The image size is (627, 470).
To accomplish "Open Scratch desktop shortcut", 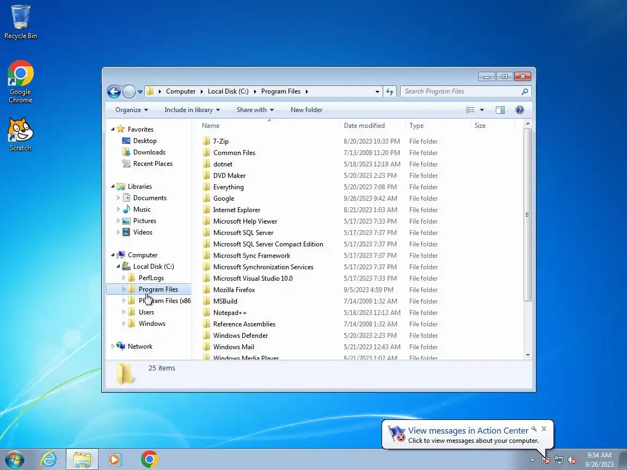I will tap(20, 134).
